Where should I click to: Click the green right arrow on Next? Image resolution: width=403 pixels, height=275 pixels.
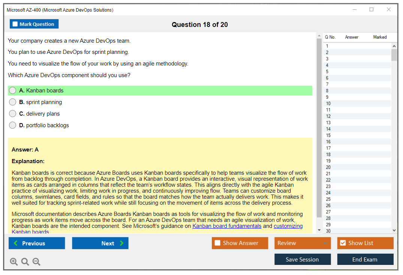121,243
